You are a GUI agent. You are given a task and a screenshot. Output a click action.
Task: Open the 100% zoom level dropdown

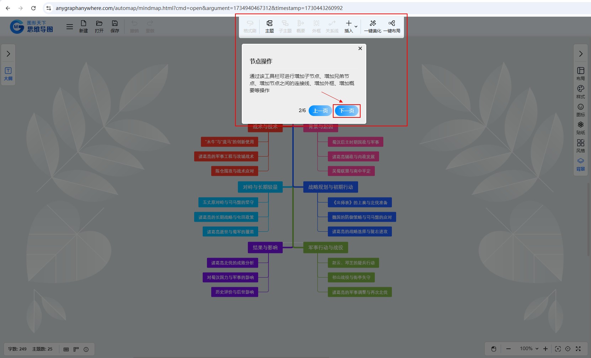tap(529, 349)
